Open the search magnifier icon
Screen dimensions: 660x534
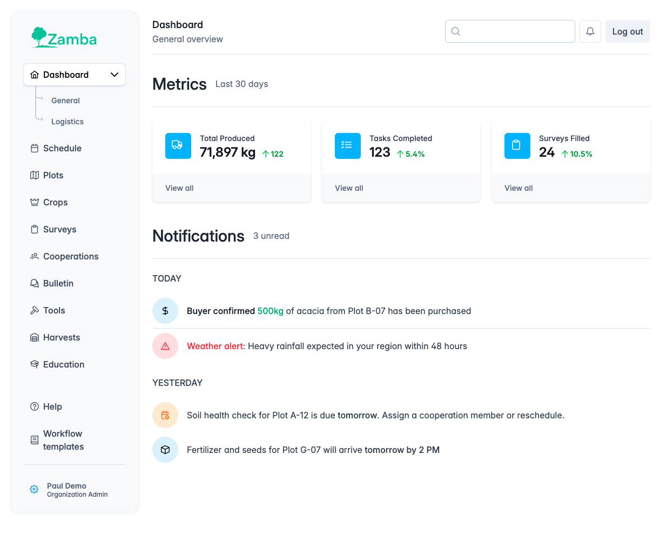[456, 31]
